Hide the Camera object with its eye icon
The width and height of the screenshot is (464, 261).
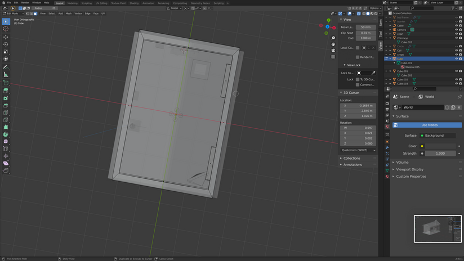456,30
